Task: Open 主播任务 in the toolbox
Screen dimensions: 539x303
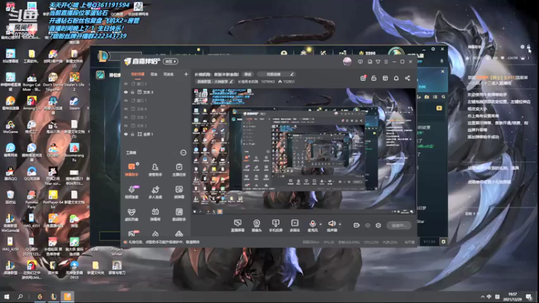Action: [179, 170]
